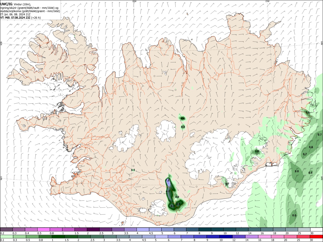This screenshot has height=242, width=323.
Task: Select the dark teal 9 swatch in upper legend row
Action: point(217,229)
